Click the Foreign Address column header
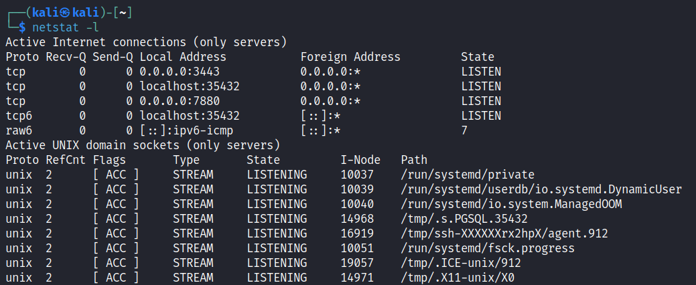This screenshot has height=285, width=696. pyautogui.click(x=350, y=57)
